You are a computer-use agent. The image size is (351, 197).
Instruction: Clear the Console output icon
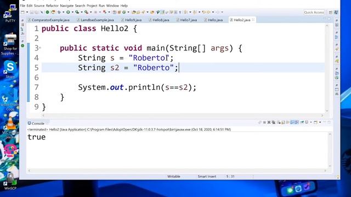click(279, 123)
